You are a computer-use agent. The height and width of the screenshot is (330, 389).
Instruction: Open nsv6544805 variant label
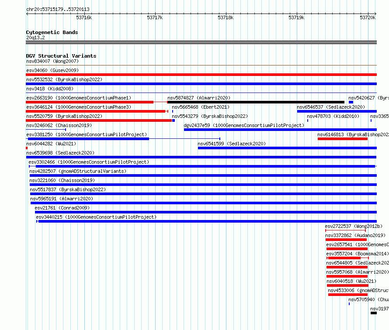coord(358,263)
